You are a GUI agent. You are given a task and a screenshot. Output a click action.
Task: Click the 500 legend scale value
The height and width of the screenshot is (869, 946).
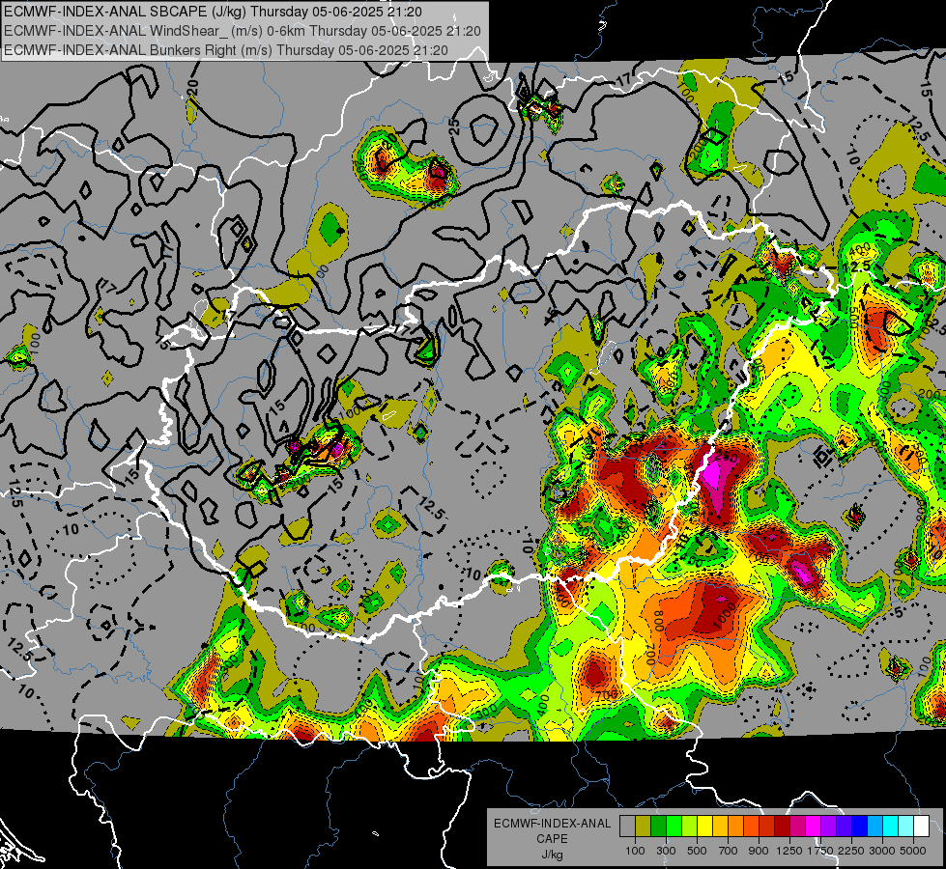coord(697,851)
